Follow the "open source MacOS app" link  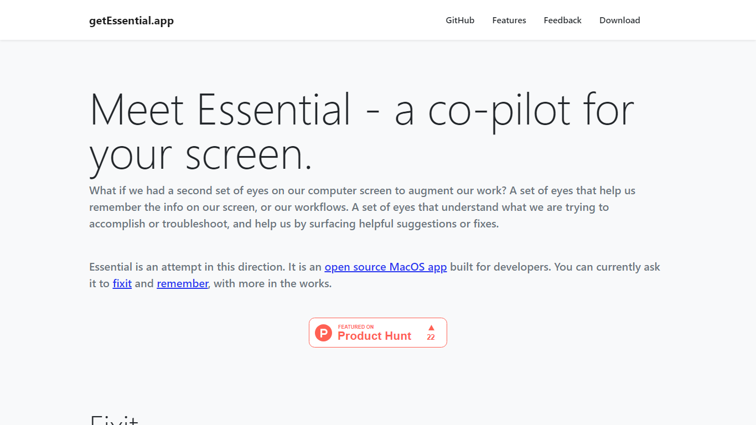(x=385, y=267)
